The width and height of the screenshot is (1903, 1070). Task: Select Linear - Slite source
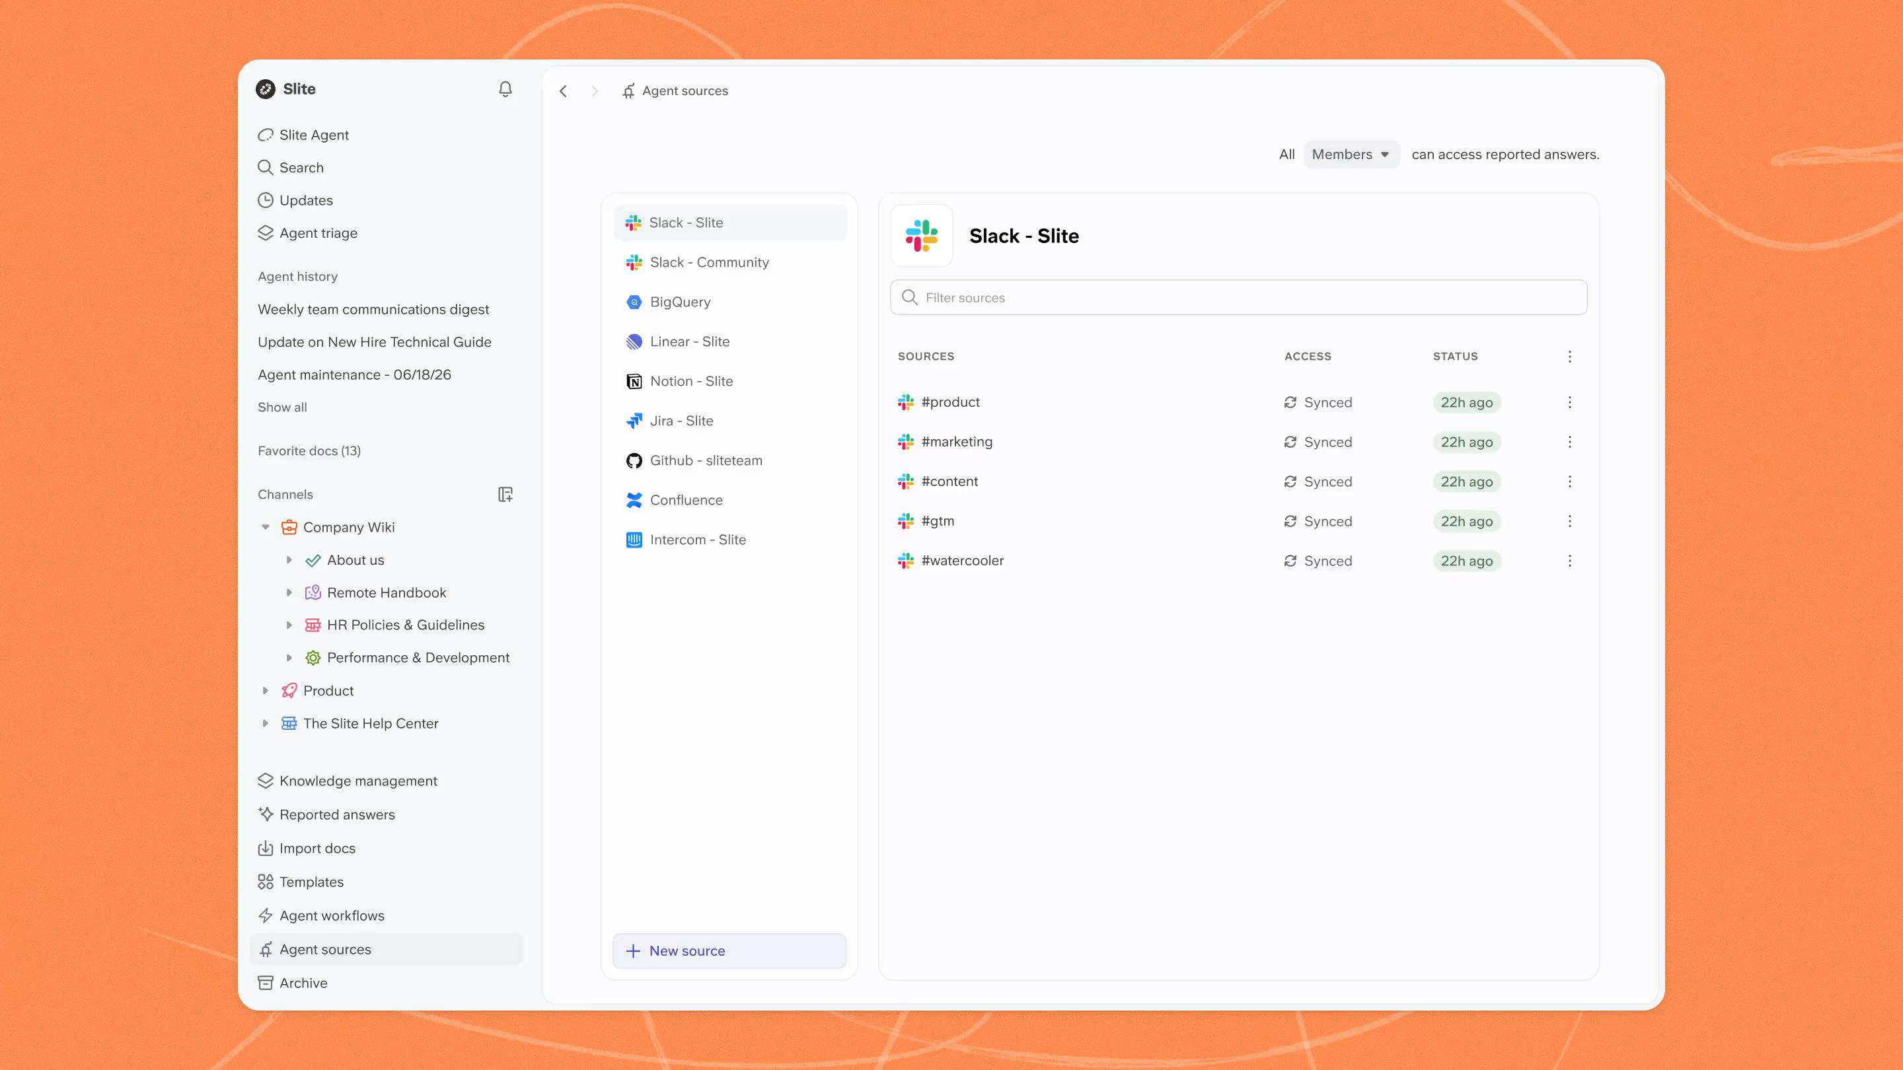(x=730, y=342)
